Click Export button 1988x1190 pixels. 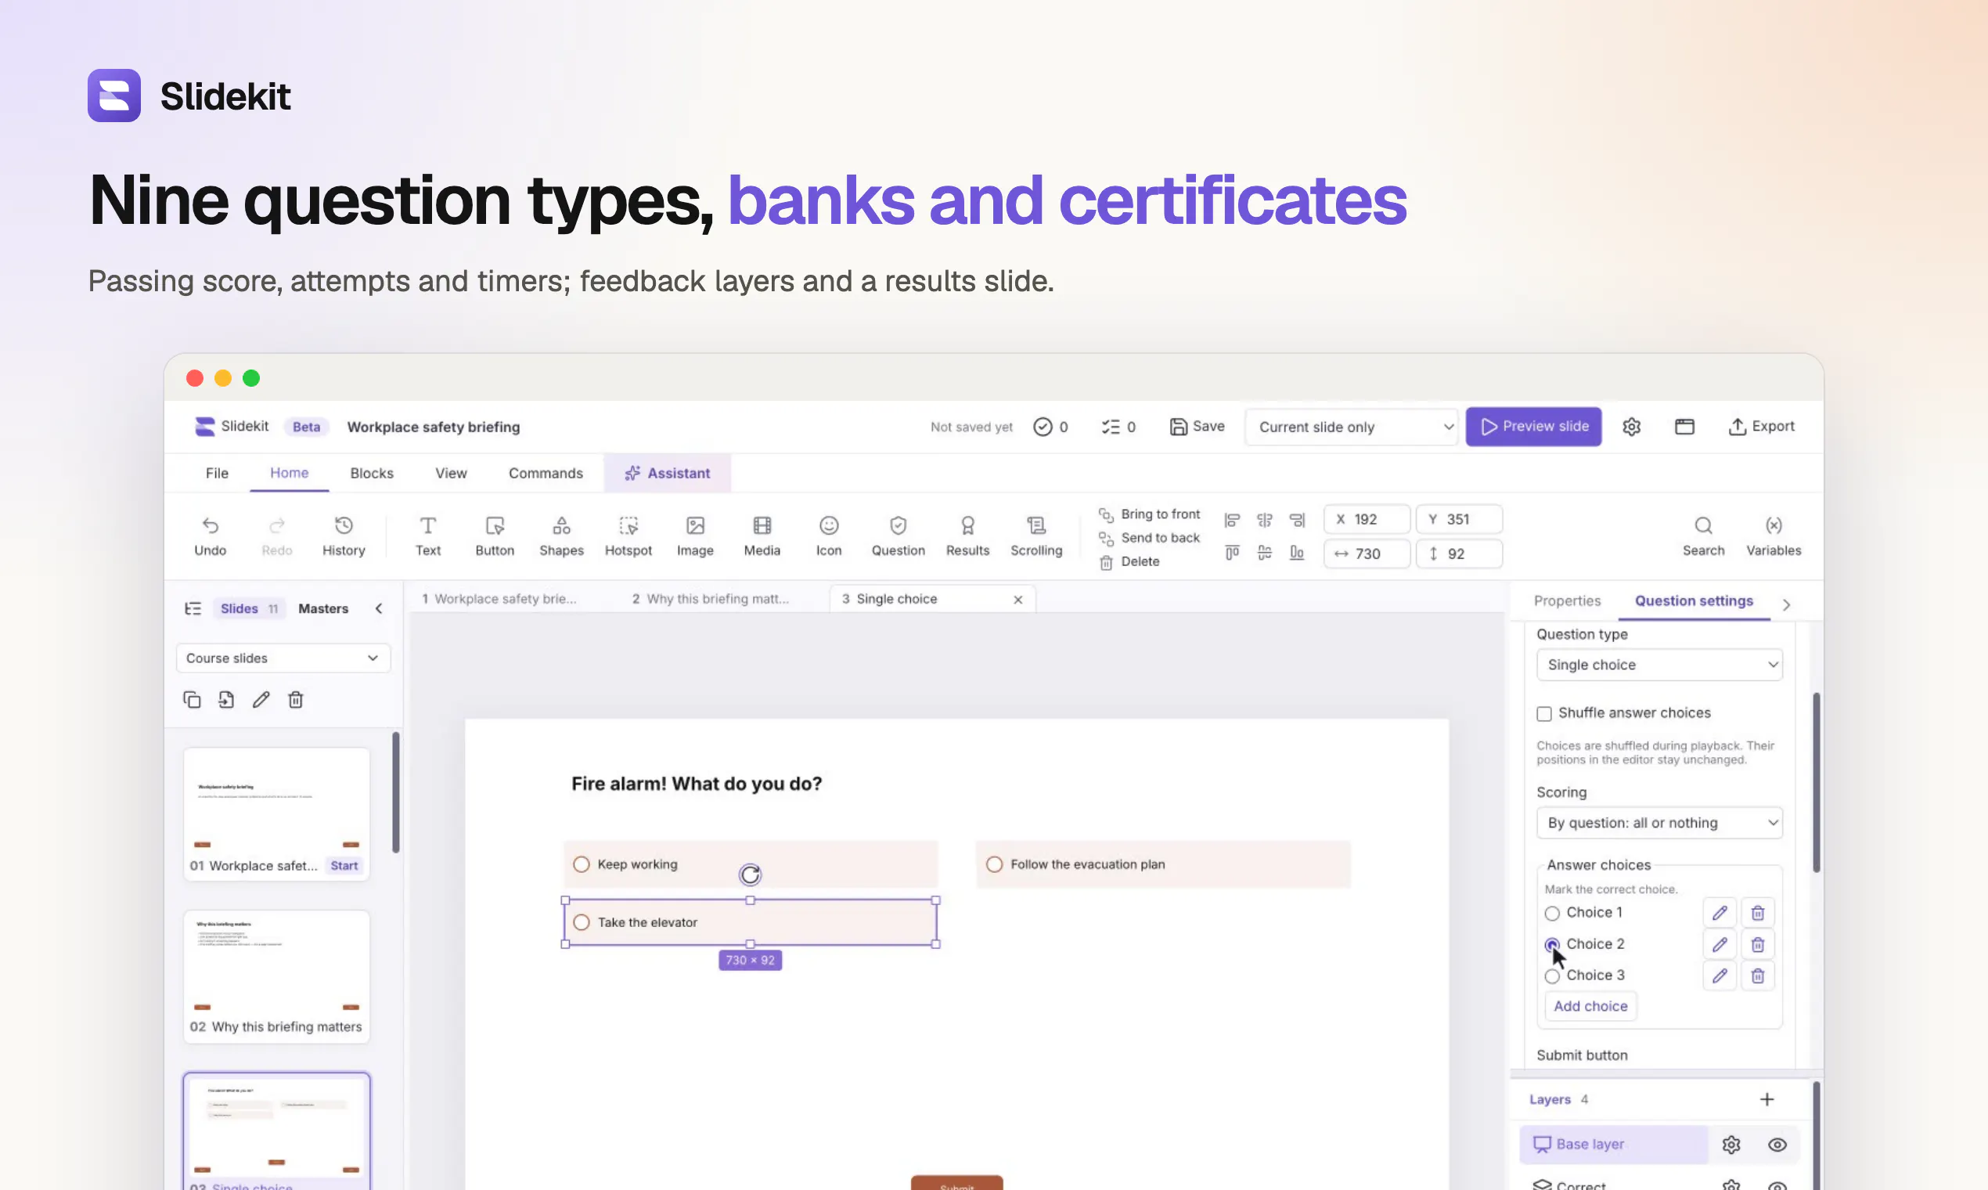[1760, 427]
